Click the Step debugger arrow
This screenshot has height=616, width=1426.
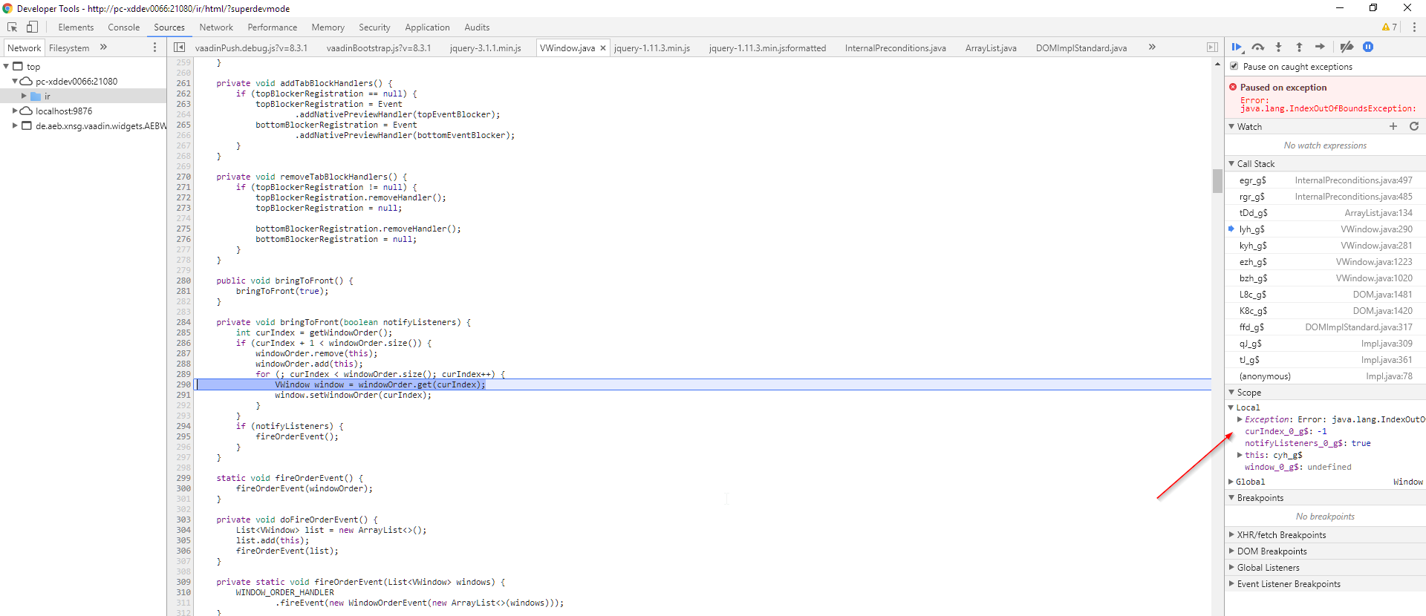click(1320, 47)
